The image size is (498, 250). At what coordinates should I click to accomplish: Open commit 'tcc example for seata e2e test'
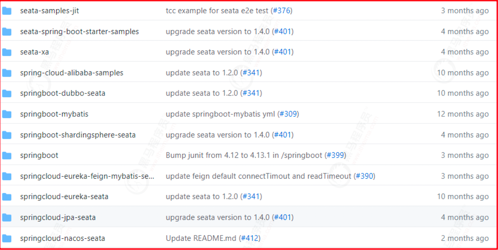point(217,11)
